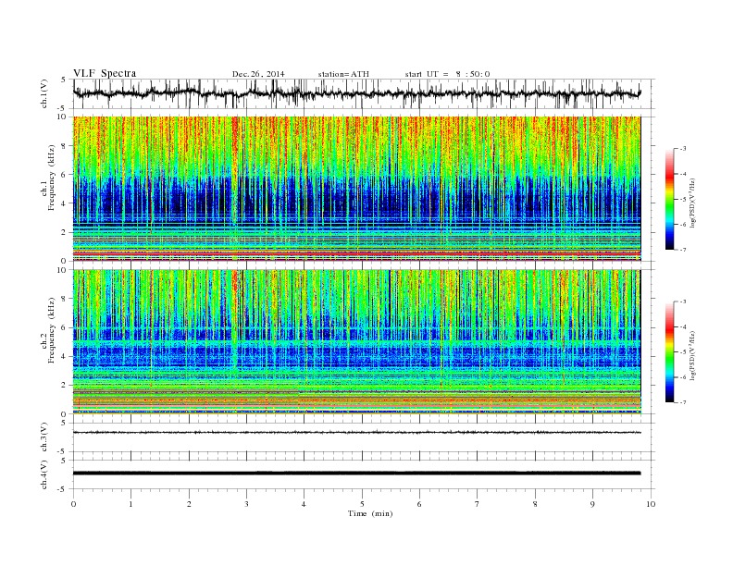Click time axis tick label '8'
Screen dimensions: 733x566
coord(535,504)
